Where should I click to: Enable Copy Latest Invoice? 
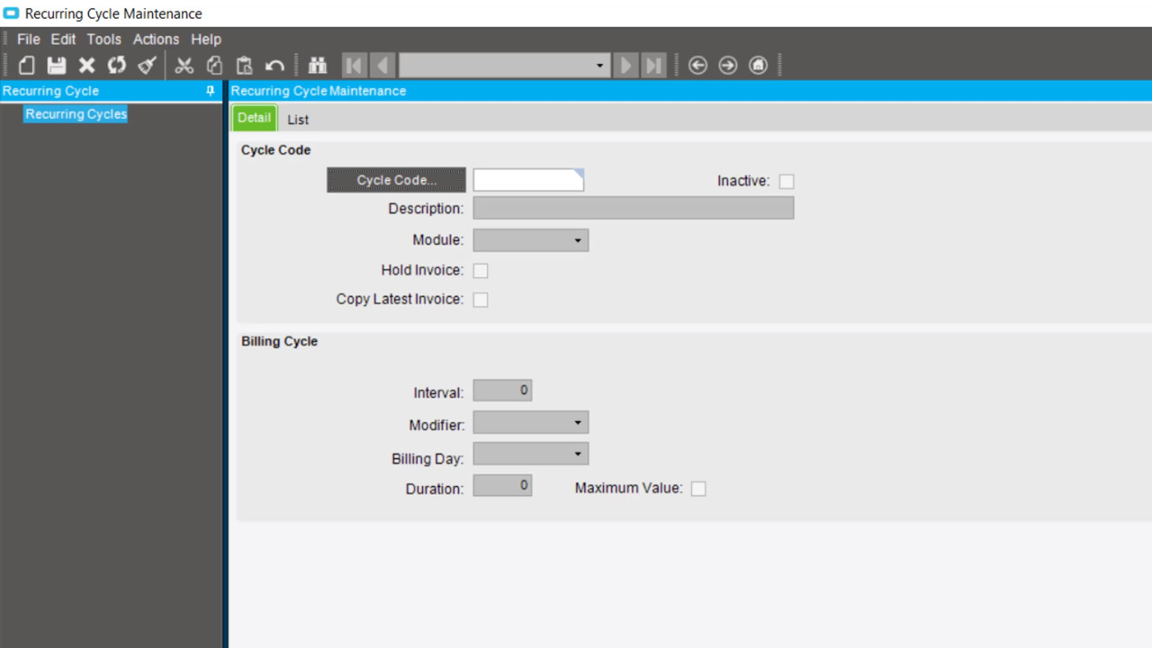481,299
